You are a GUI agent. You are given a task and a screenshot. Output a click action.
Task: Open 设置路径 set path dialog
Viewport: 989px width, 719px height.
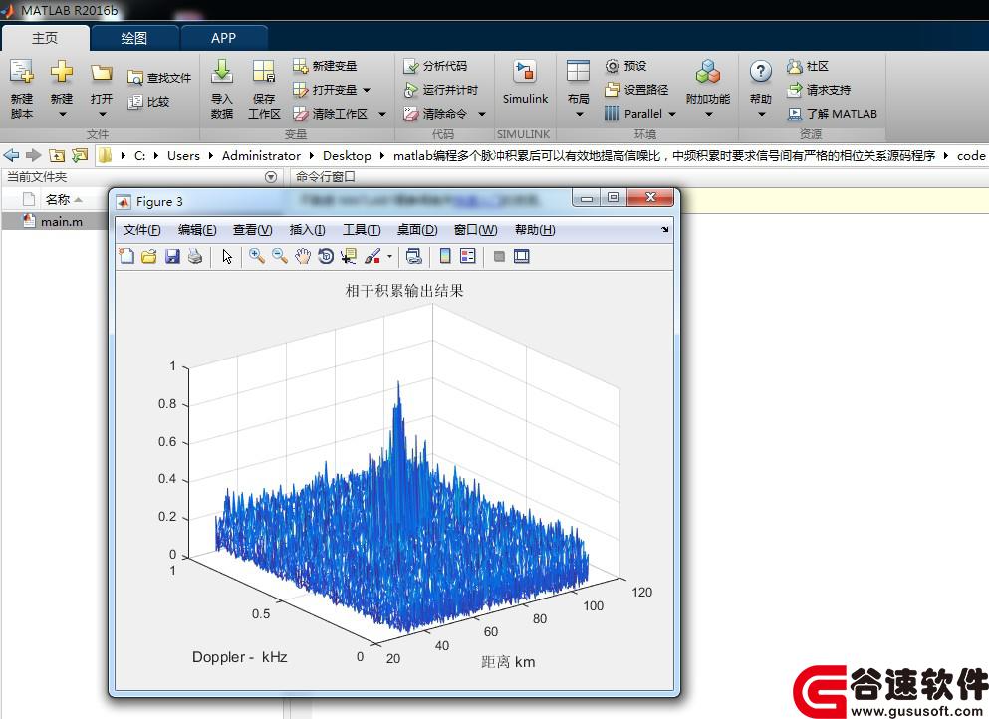(636, 90)
